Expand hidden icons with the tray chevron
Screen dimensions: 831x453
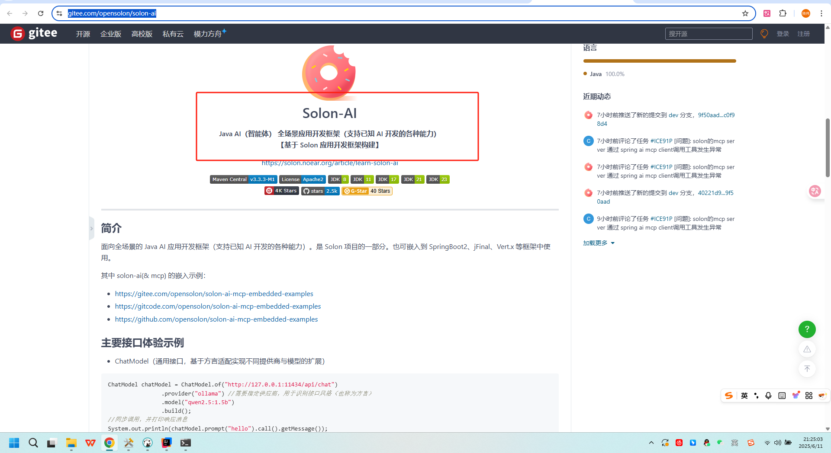click(x=651, y=443)
